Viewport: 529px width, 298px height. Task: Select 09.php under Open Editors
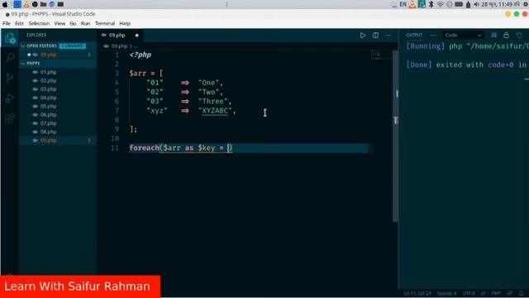pyautogui.click(x=48, y=55)
